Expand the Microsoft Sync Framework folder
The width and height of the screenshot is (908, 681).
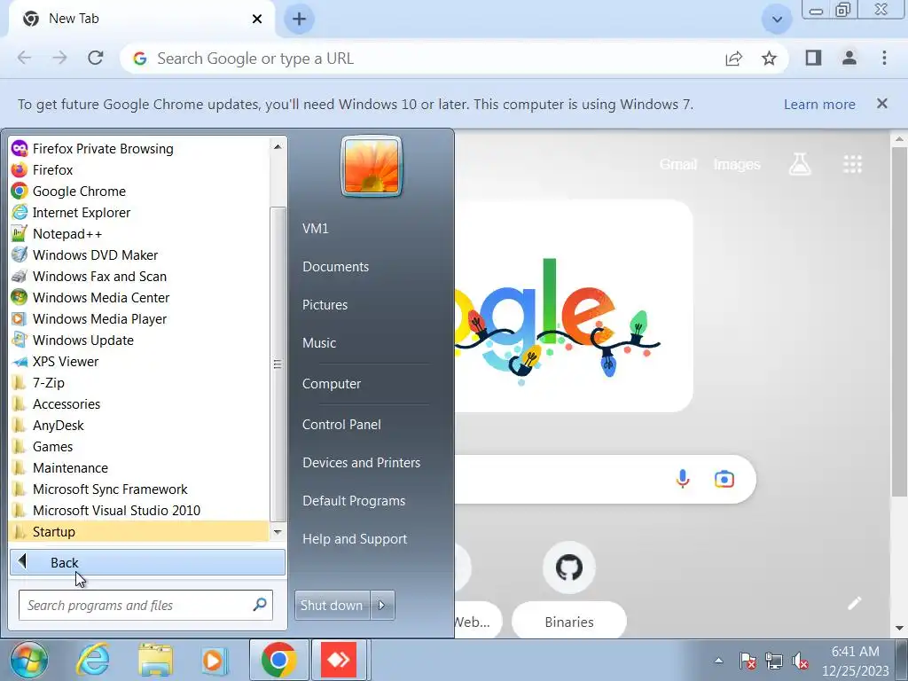[x=139, y=489]
